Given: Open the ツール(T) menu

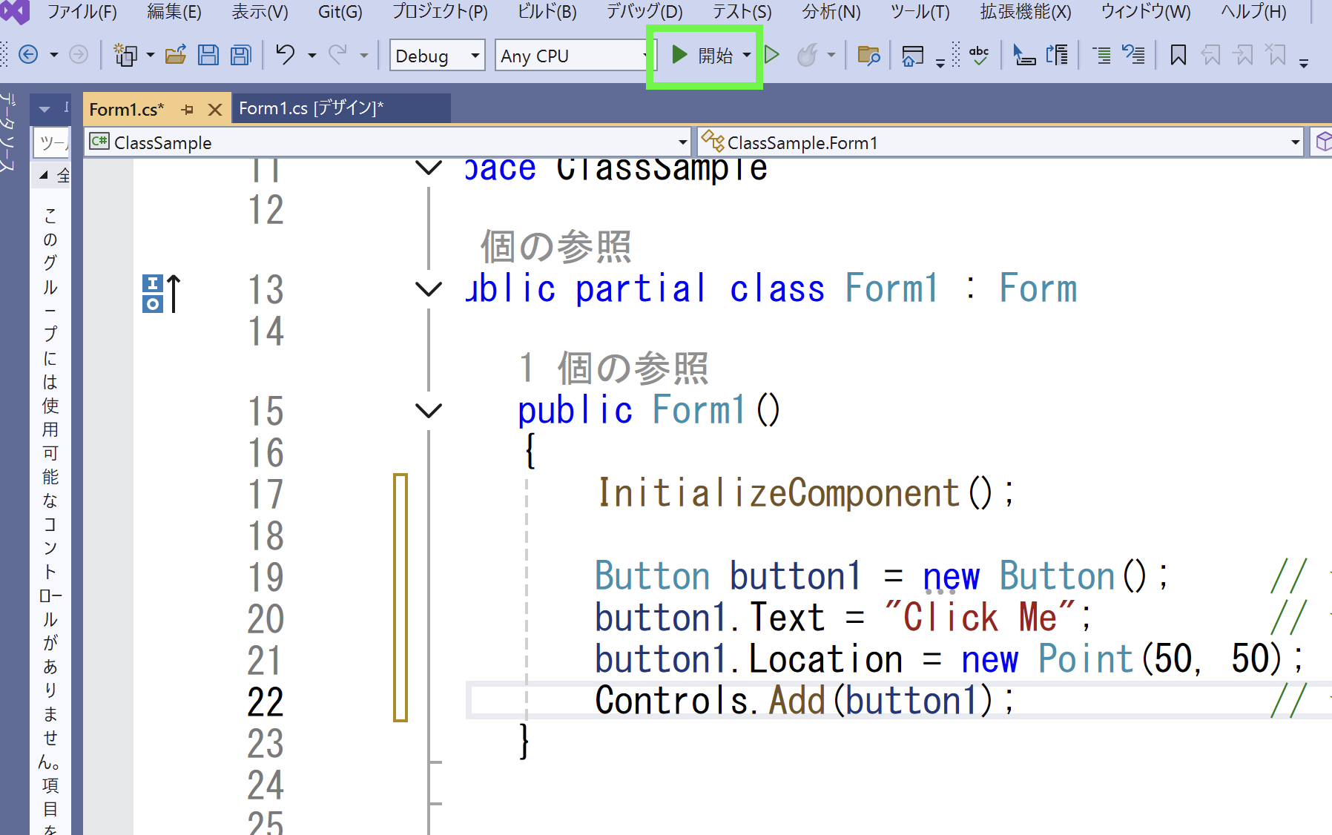Looking at the screenshot, I should pyautogui.click(x=920, y=12).
